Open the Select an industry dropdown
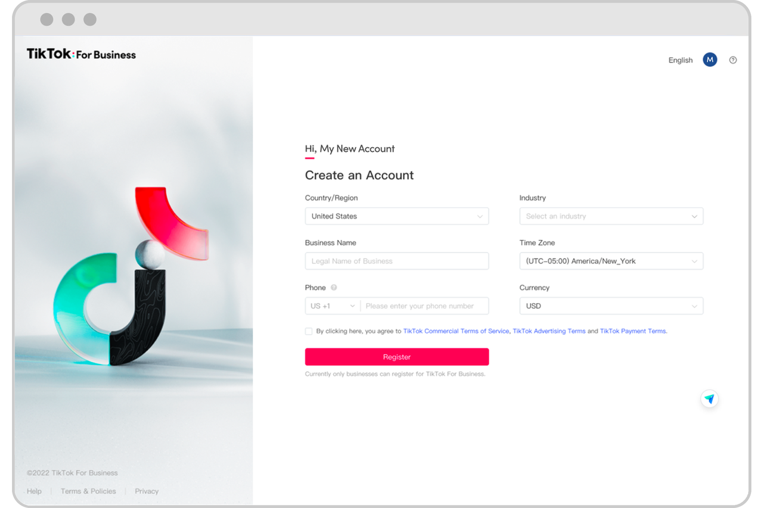This screenshot has height=508, width=763. point(611,216)
